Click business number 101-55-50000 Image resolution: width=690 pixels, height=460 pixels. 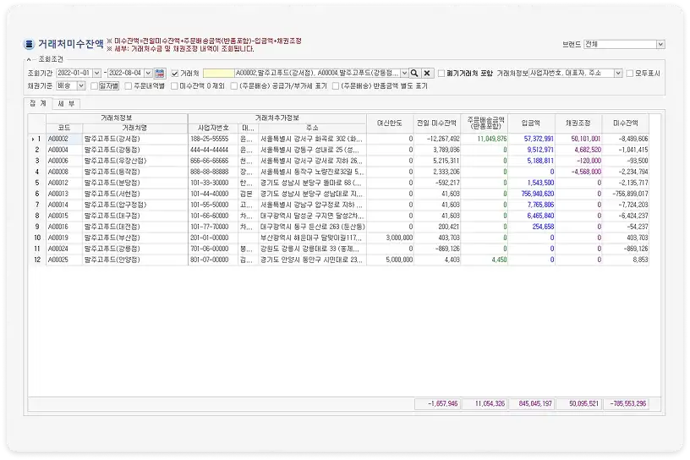point(213,205)
